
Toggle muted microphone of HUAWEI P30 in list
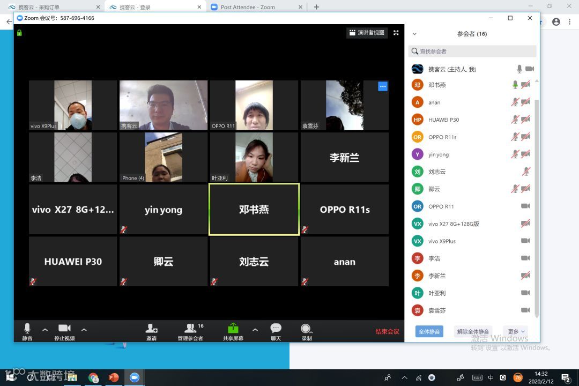point(515,120)
